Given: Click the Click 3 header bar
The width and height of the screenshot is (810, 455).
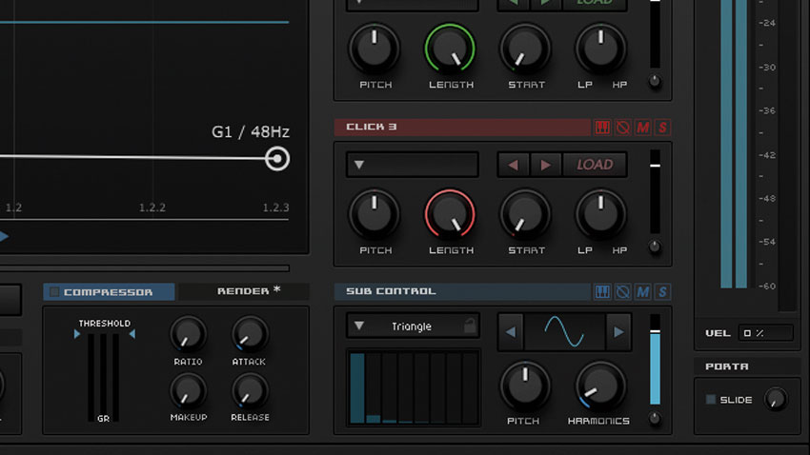Looking at the screenshot, I should (x=462, y=127).
